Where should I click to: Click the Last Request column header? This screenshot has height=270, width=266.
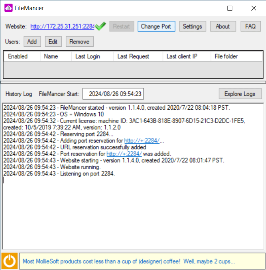click(x=138, y=56)
